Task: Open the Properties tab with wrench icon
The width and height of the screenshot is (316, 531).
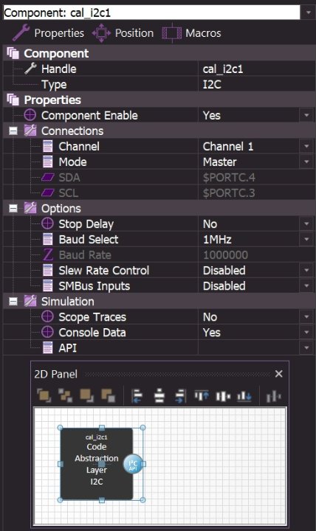Action: coord(48,33)
